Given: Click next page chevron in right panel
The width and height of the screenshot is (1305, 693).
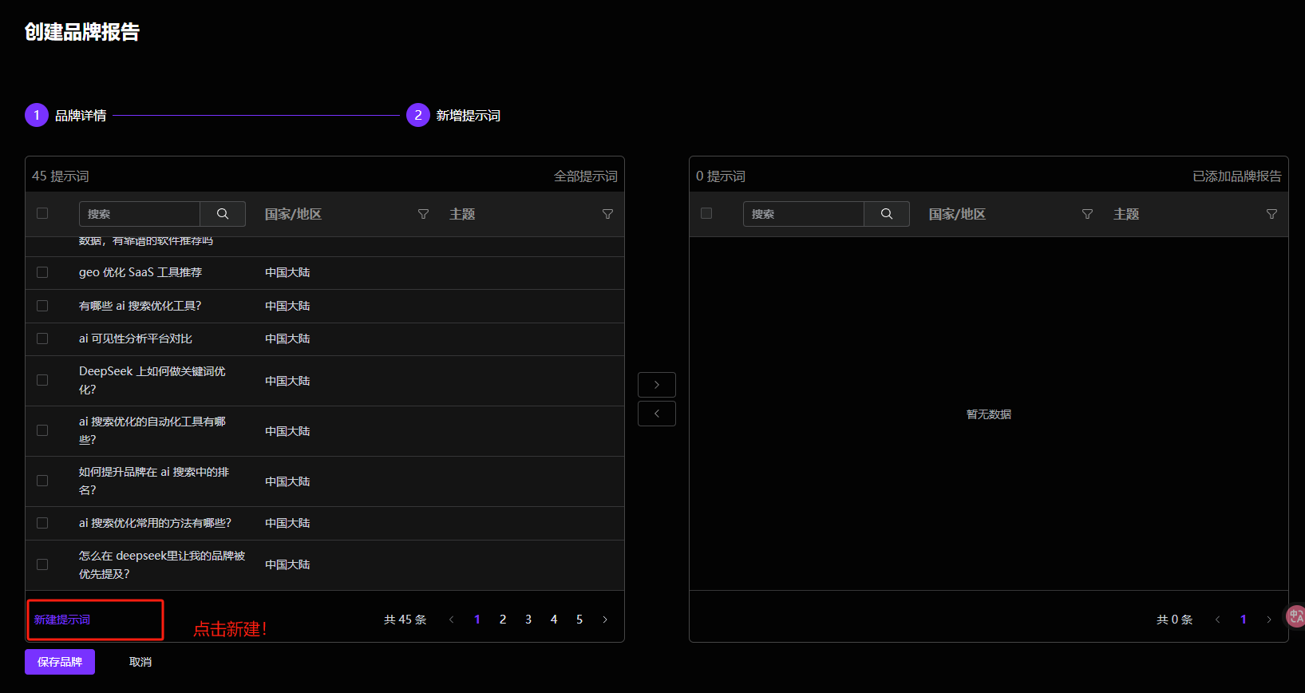Looking at the screenshot, I should 1268,620.
